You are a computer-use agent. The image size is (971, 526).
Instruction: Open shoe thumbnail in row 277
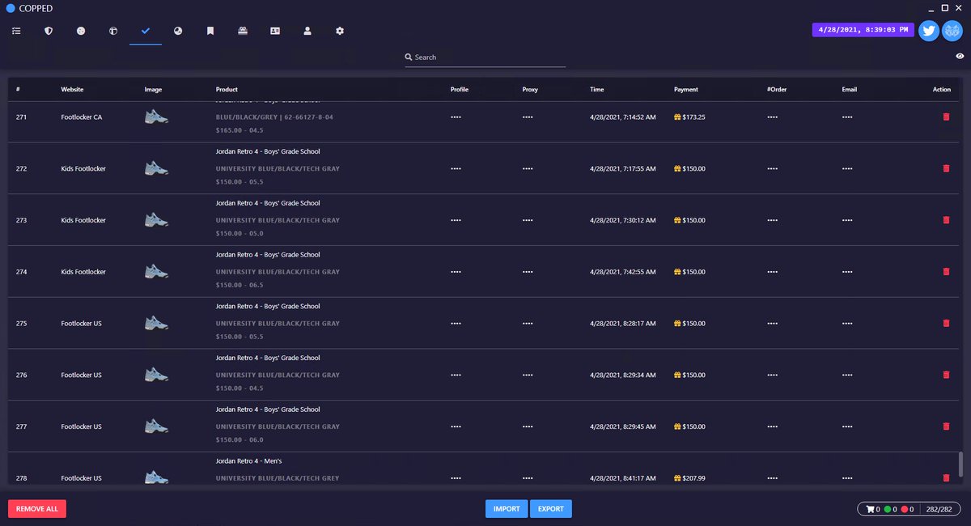click(156, 426)
